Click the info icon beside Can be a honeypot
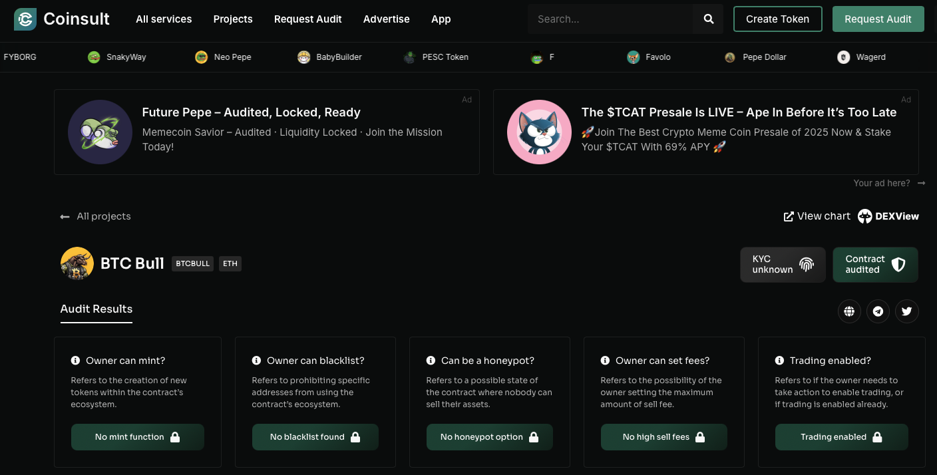Screen dimensions: 937x475 click(431, 361)
